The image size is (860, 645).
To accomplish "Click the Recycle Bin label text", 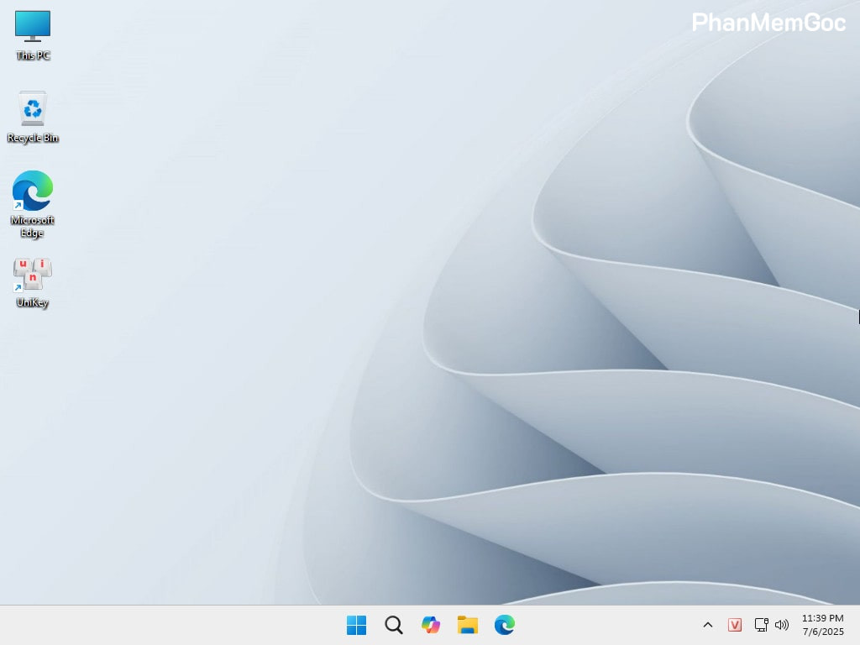I will [x=32, y=138].
